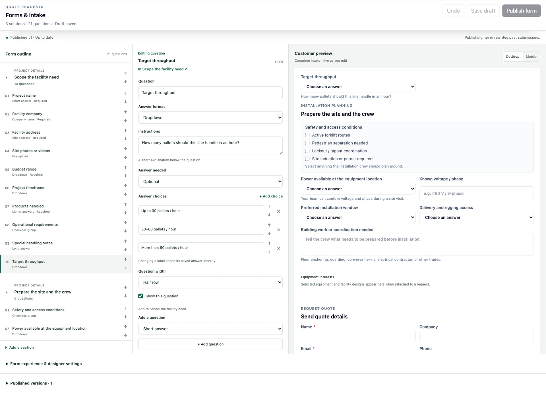Move Operational requirements question down
The height and width of the screenshot is (393, 546).
pos(125,231)
